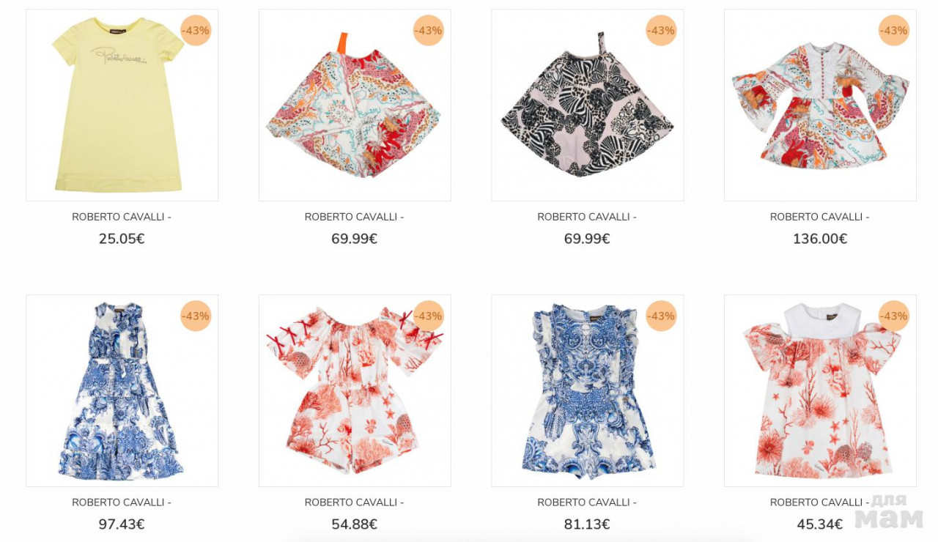938x542 pixels.
Task: Click Roberto Cavalli title above 54.88€
Action: click(355, 502)
